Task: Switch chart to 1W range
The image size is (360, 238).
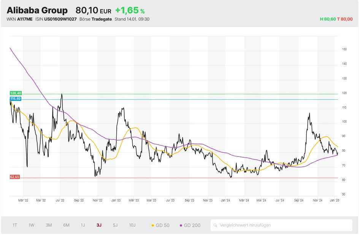Action: point(32,225)
